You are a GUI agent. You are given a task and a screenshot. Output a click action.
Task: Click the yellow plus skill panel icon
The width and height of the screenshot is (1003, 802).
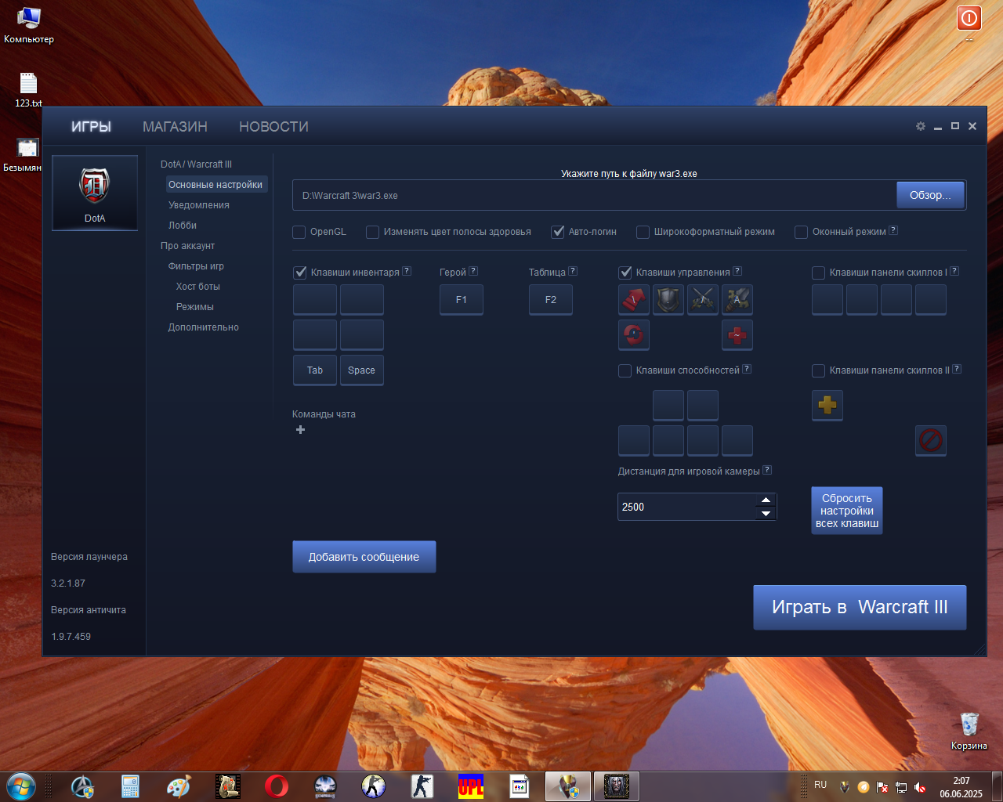pyautogui.click(x=827, y=405)
